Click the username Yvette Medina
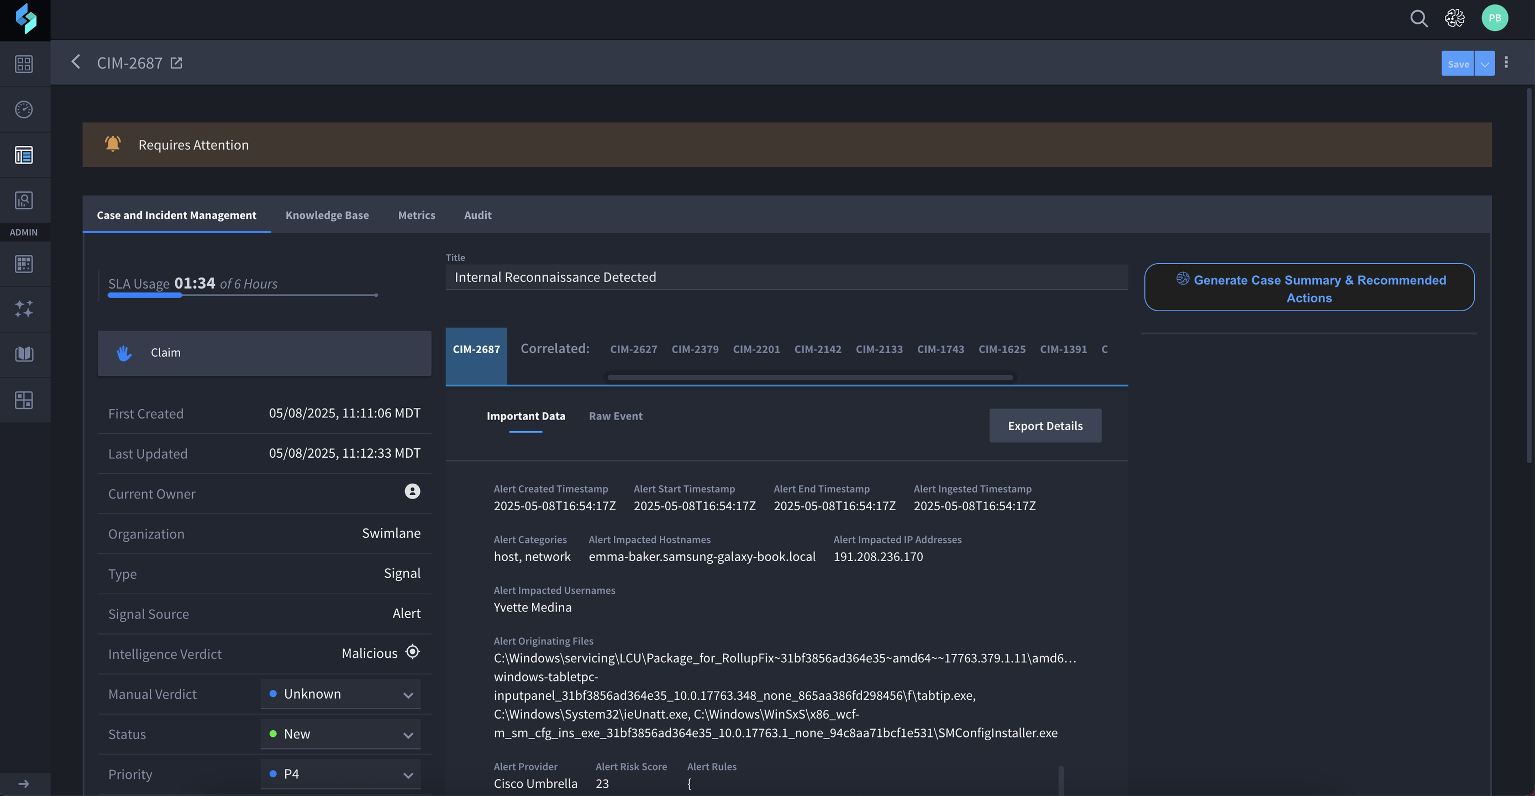This screenshot has height=796, width=1535. click(x=532, y=607)
